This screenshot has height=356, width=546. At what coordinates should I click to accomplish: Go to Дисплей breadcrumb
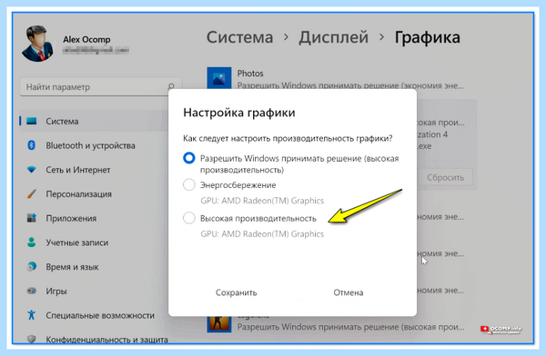[333, 37]
